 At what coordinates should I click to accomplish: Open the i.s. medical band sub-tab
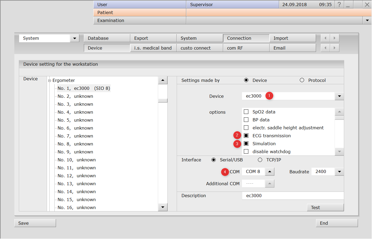click(x=153, y=48)
